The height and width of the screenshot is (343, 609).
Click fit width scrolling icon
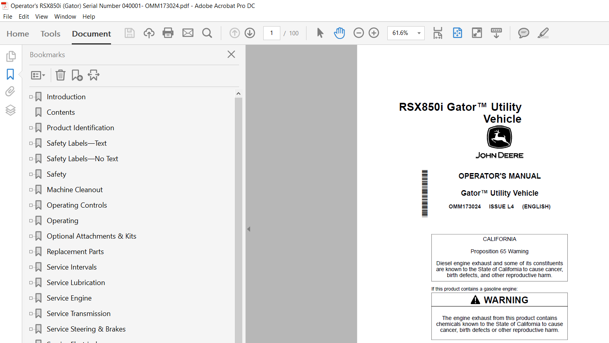[438, 33]
